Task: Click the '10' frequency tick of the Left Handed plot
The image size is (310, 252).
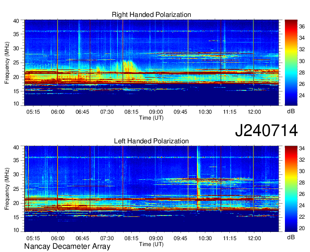Action: click(x=16, y=230)
